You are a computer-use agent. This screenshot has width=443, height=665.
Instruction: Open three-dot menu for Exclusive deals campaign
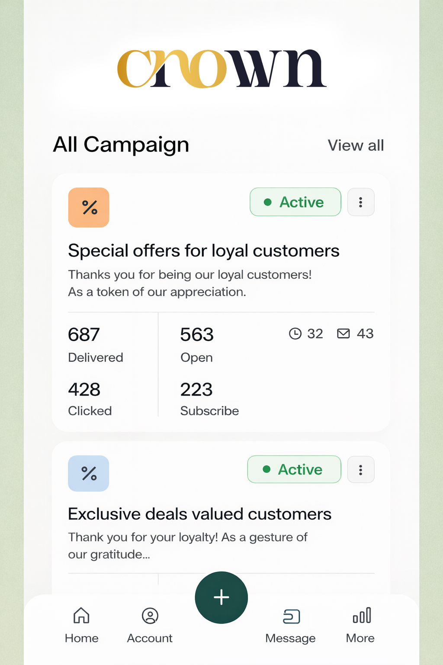click(361, 470)
